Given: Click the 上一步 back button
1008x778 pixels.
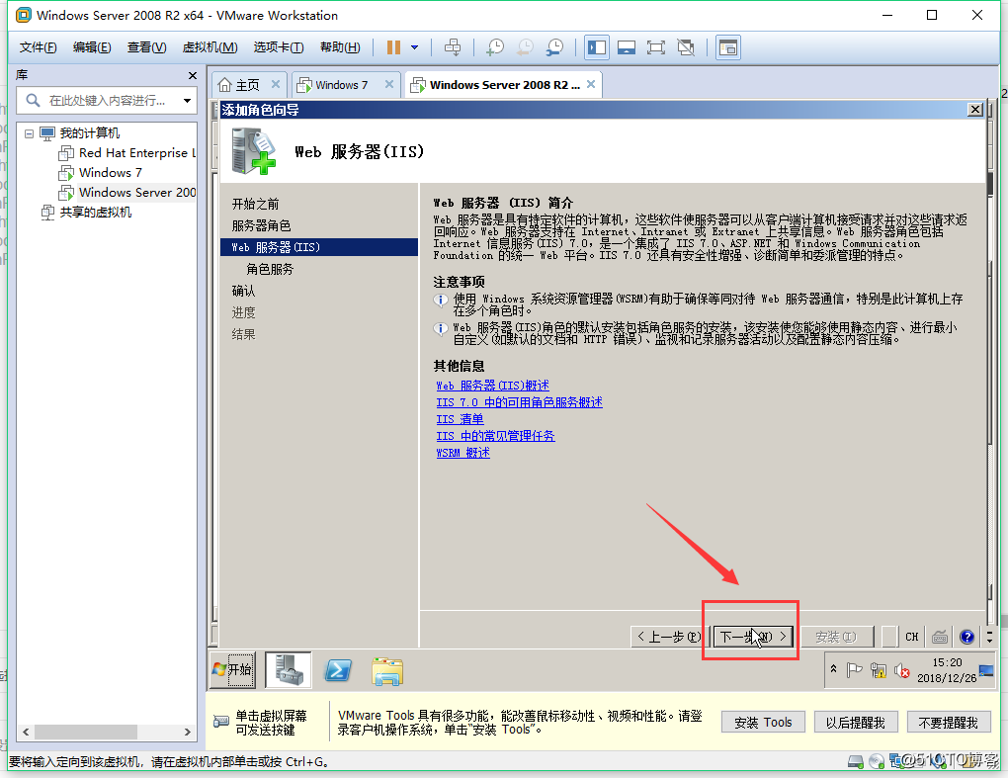Looking at the screenshot, I should tap(669, 637).
